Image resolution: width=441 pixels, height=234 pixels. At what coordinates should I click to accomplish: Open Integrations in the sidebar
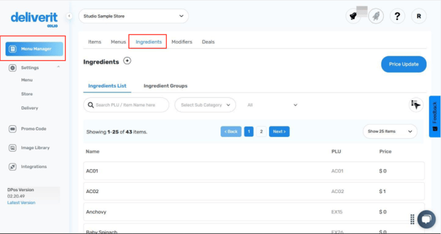tap(34, 167)
